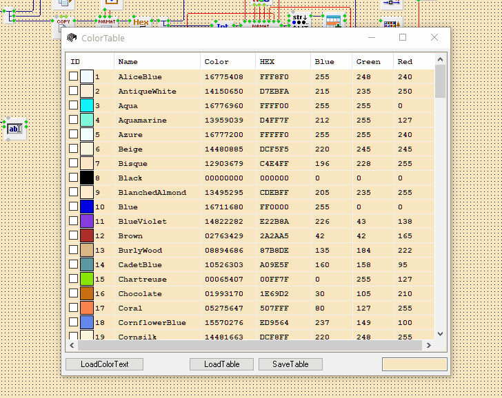
Task: Click the 'ab' text edit component on canvas
Action: [14, 127]
